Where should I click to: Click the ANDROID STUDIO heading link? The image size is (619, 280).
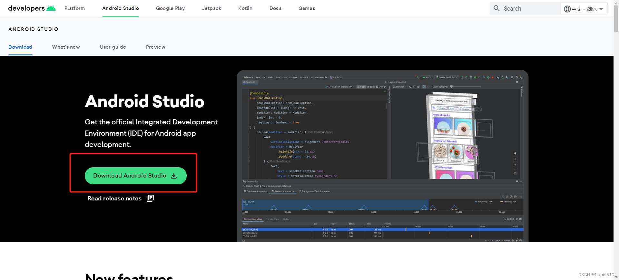coord(33,29)
